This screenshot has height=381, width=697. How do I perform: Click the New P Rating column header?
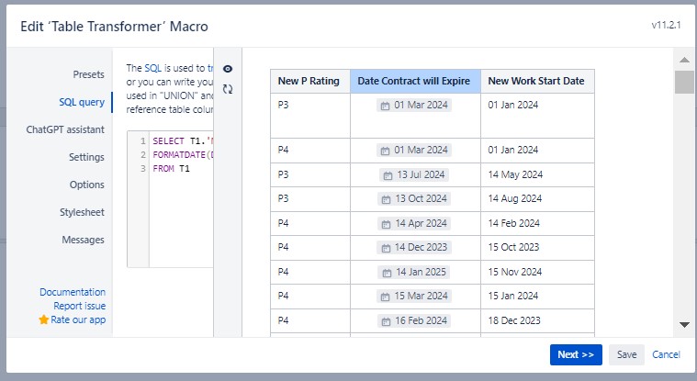[x=309, y=81]
